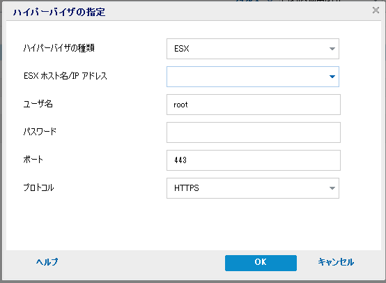Click the empty パスワード input field

point(254,132)
